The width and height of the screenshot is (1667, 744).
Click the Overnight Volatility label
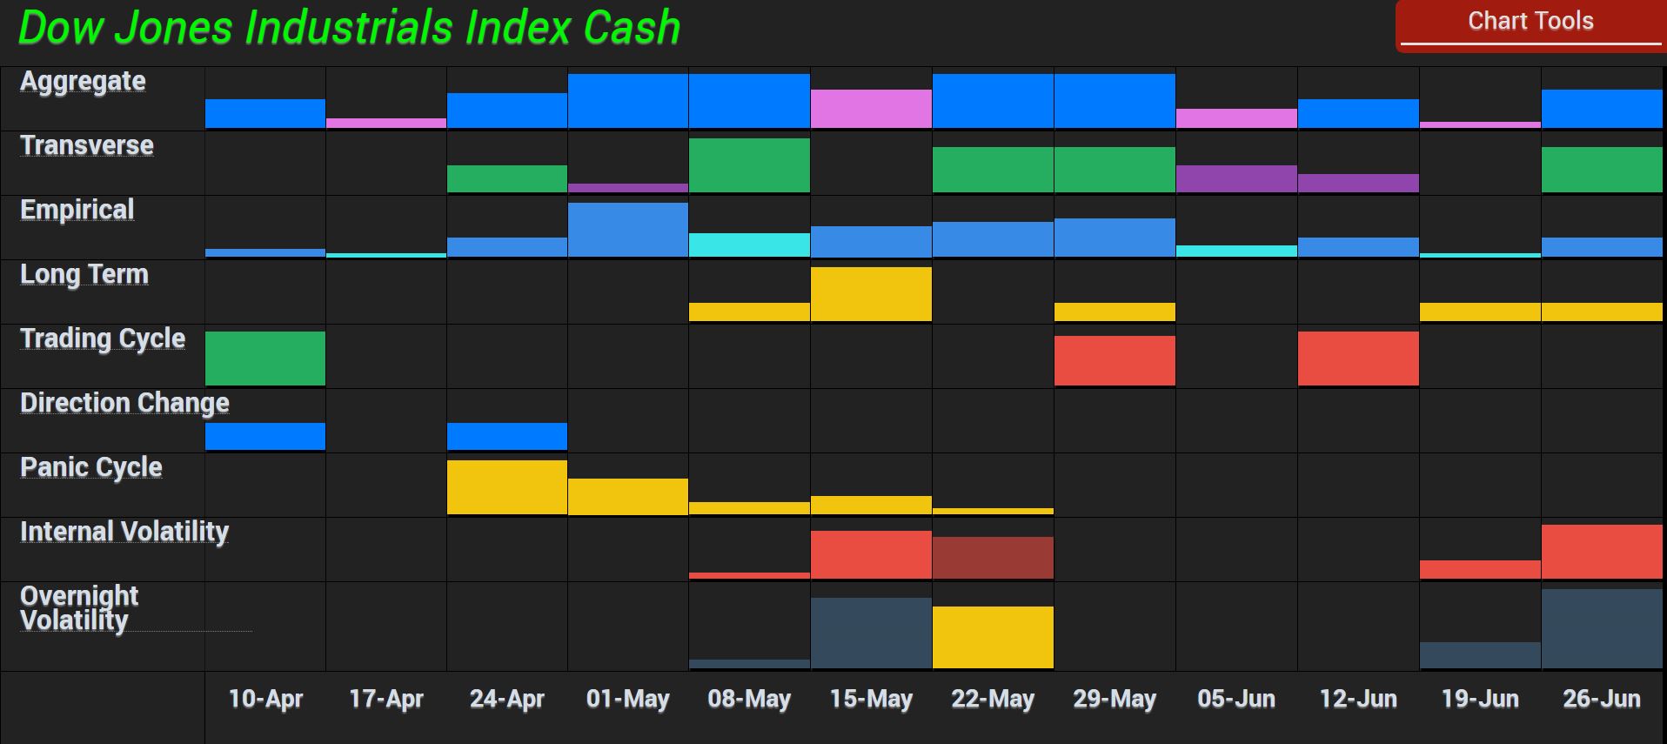tap(79, 608)
